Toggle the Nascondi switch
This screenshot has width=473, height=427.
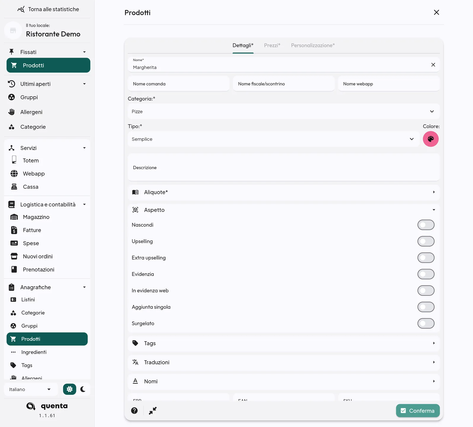pos(426,225)
